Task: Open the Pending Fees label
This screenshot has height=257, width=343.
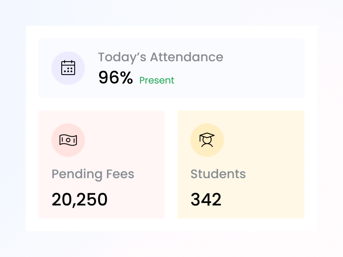Action: (x=93, y=174)
